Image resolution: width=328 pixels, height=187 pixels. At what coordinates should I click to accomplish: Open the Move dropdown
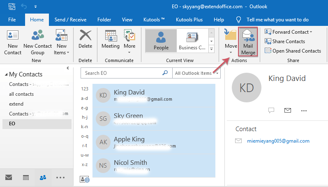point(231,42)
